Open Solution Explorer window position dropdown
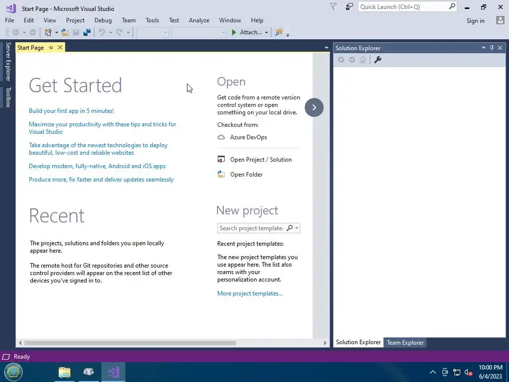 point(483,48)
